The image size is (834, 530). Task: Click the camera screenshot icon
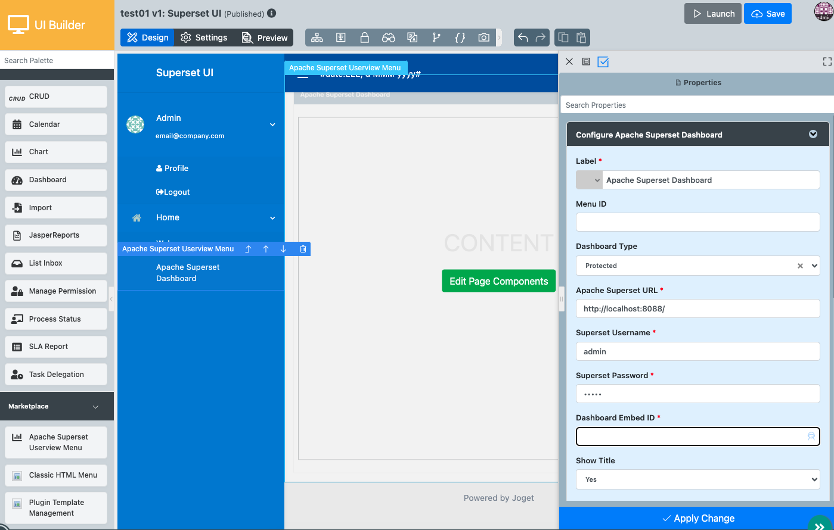pyautogui.click(x=483, y=38)
